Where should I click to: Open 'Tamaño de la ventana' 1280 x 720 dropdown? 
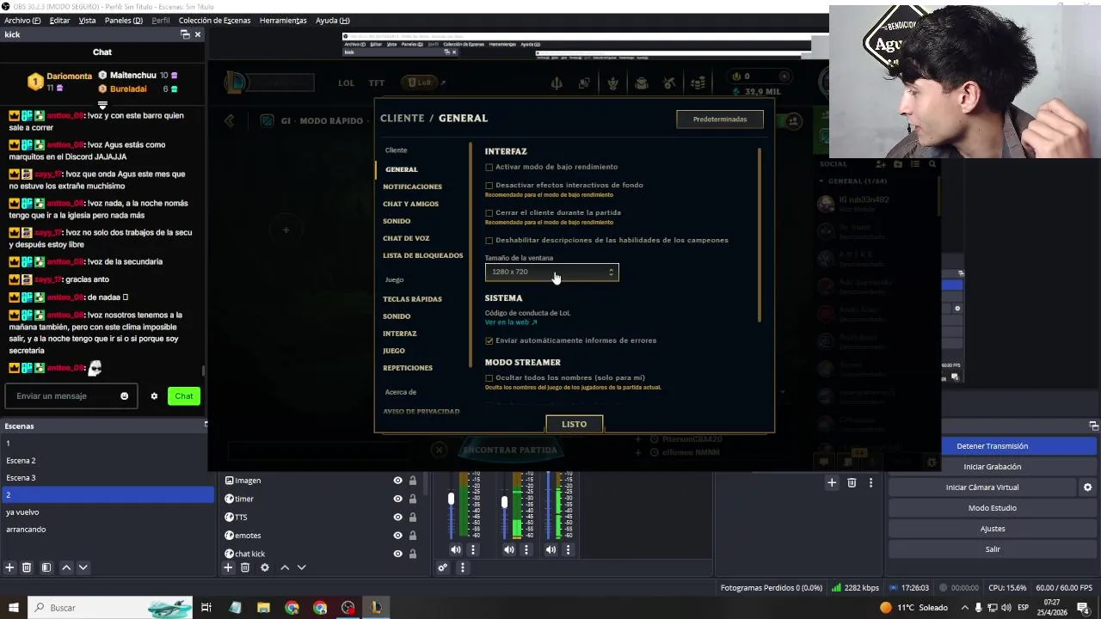551,272
